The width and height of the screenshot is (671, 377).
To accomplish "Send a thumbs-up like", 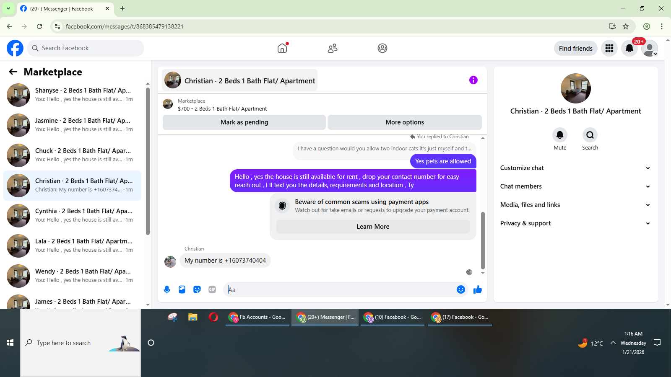I will [x=478, y=289].
